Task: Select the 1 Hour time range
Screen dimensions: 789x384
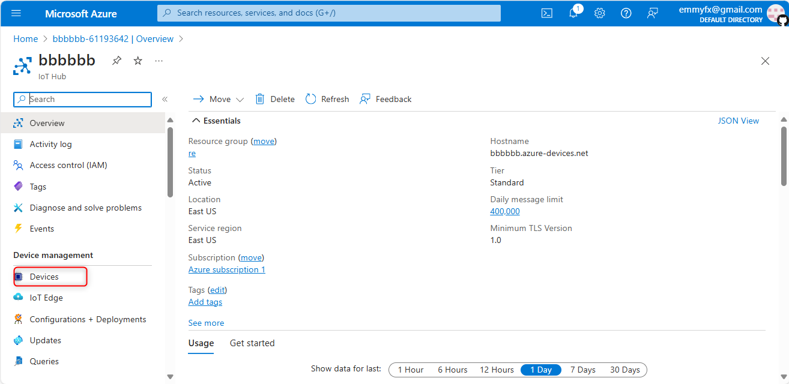Action: point(411,370)
